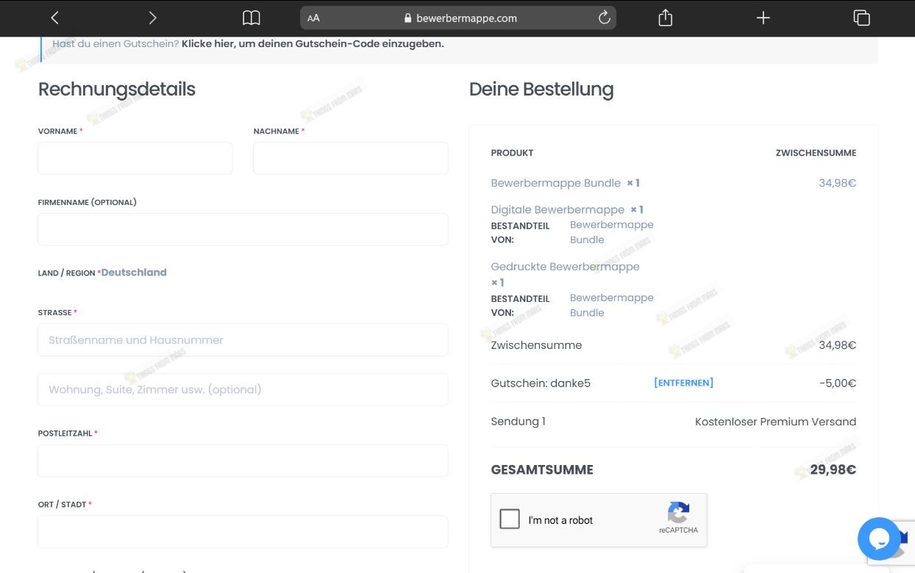The image size is (915, 573).
Task: Open the Safari share sheet icon
Action: click(666, 18)
